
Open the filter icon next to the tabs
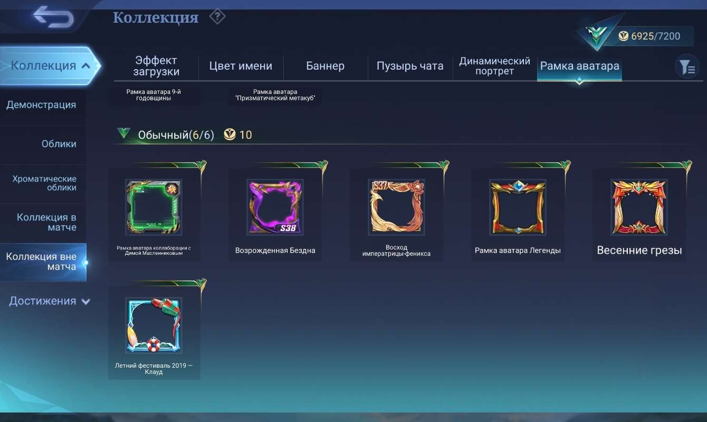[x=686, y=67]
